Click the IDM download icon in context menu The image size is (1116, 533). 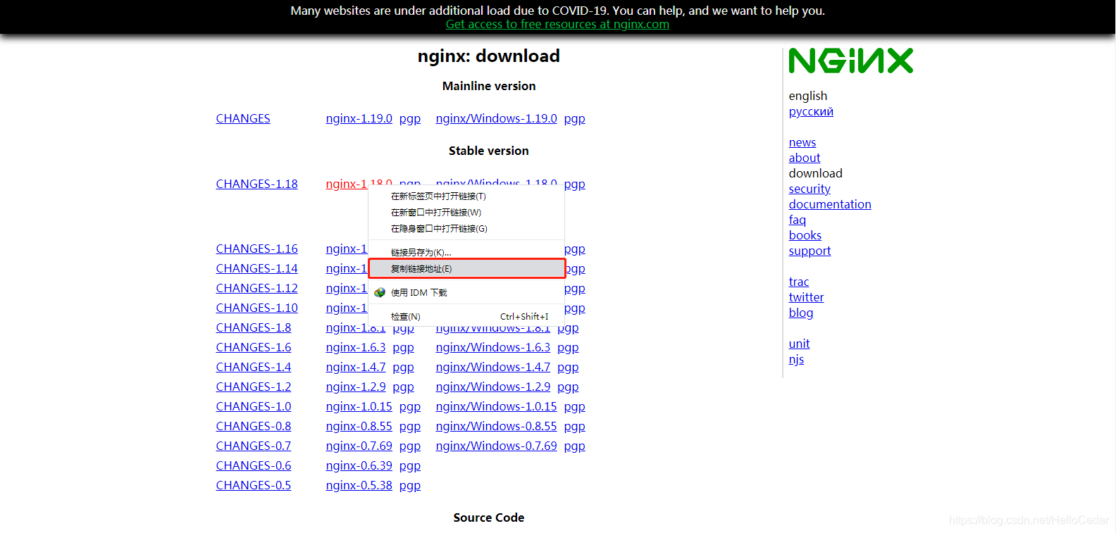click(380, 292)
